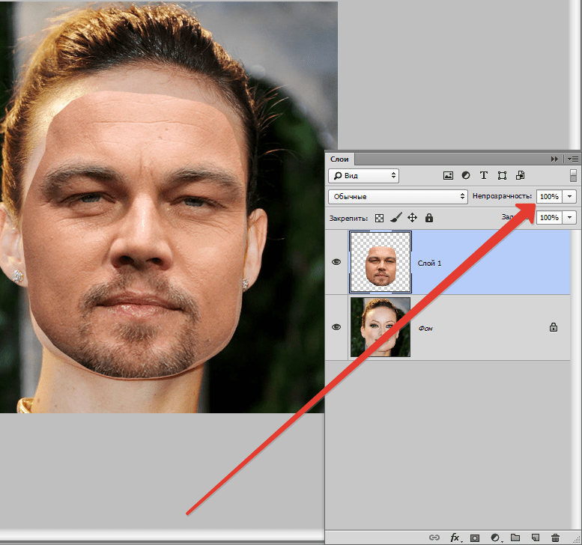Image resolution: width=582 pixels, height=545 pixels.
Task: Filter layers by type (T) icon
Action: click(484, 176)
